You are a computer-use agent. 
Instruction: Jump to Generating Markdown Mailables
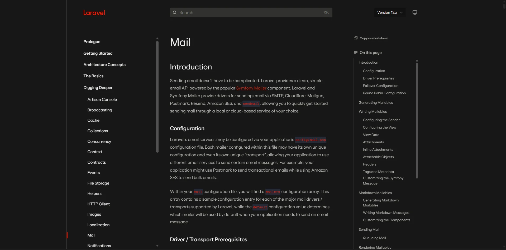tap(381, 203)
